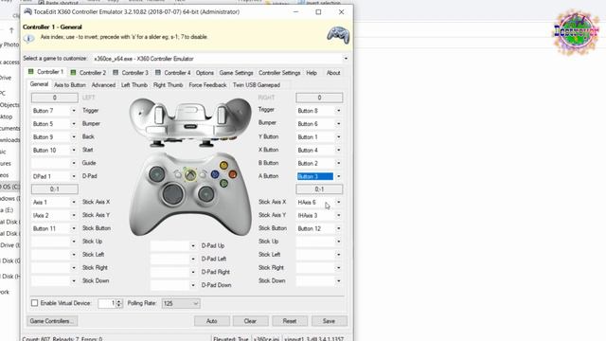Click the red B button on controller image

tap(233, 174)
